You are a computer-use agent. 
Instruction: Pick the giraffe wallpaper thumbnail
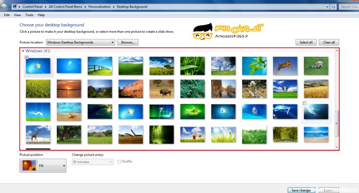pyautogui.click(x=38, y=135)
